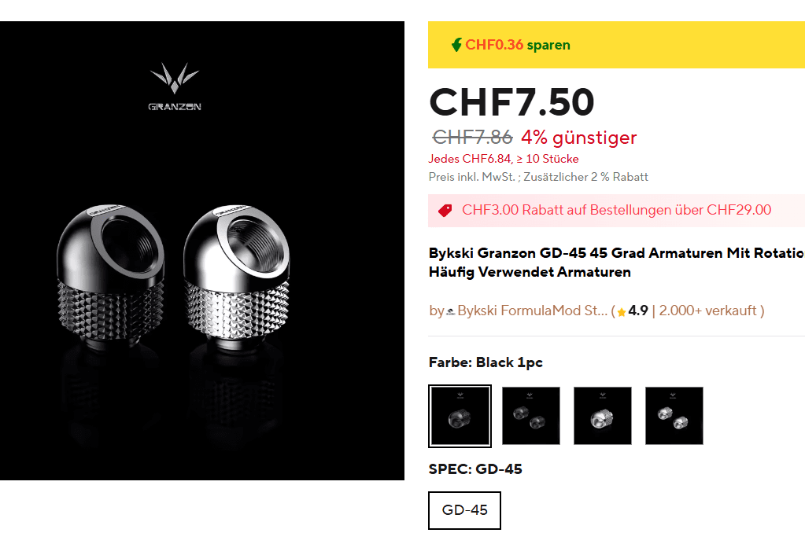Screen dimensions: 805x544
Task: Click the Jedes CHF6.84 bulk price text
Action: (x=504, y=159)
